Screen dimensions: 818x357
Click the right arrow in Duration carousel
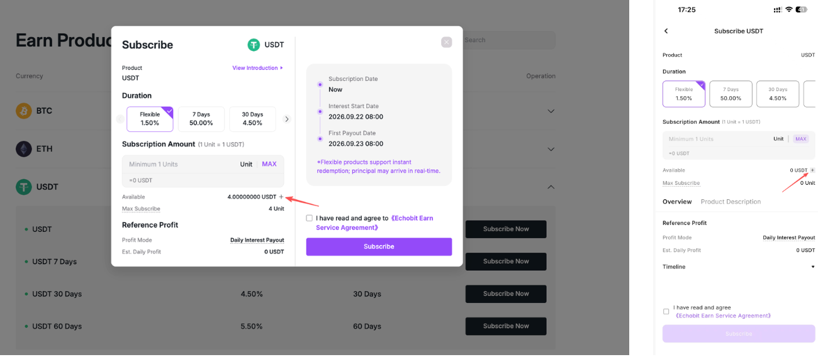[x=287, y=119]
